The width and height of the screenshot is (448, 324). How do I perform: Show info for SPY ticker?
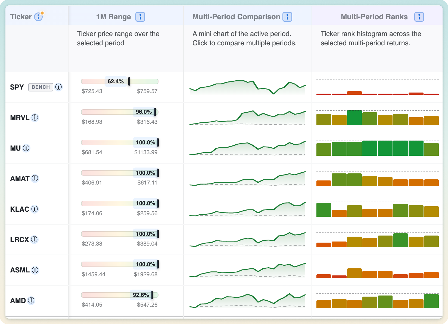click(58, 87)
